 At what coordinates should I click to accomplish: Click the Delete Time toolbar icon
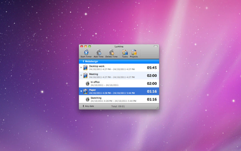(x=111, y=53)
